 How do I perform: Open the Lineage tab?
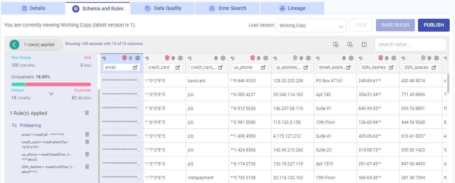[x=292, y=8]
